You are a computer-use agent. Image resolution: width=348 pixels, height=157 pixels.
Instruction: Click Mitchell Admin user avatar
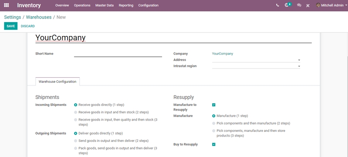[x=318, y=5]
